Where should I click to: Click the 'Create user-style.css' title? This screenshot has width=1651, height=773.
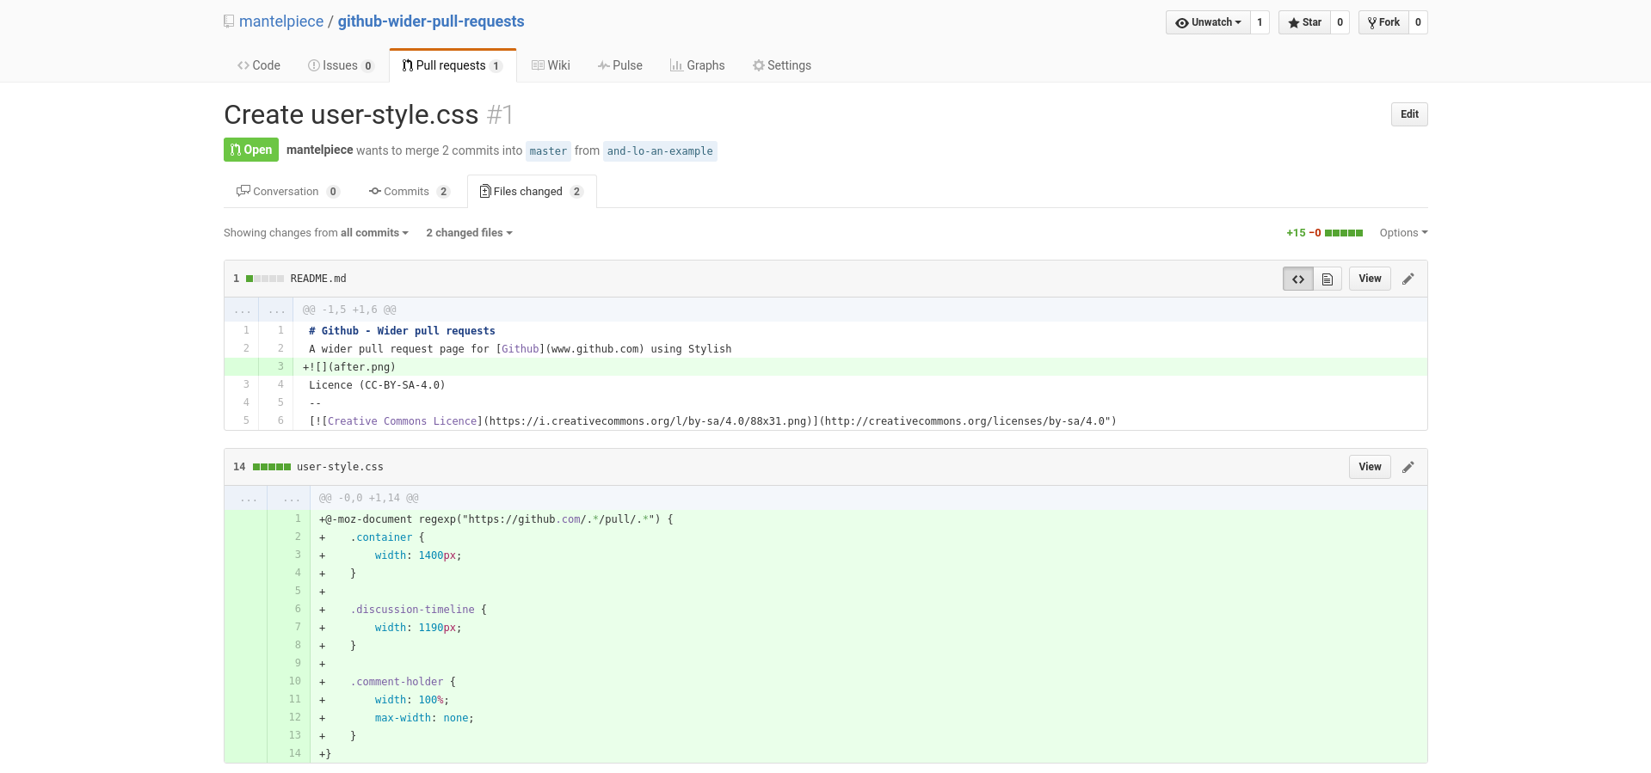[351, 114]
